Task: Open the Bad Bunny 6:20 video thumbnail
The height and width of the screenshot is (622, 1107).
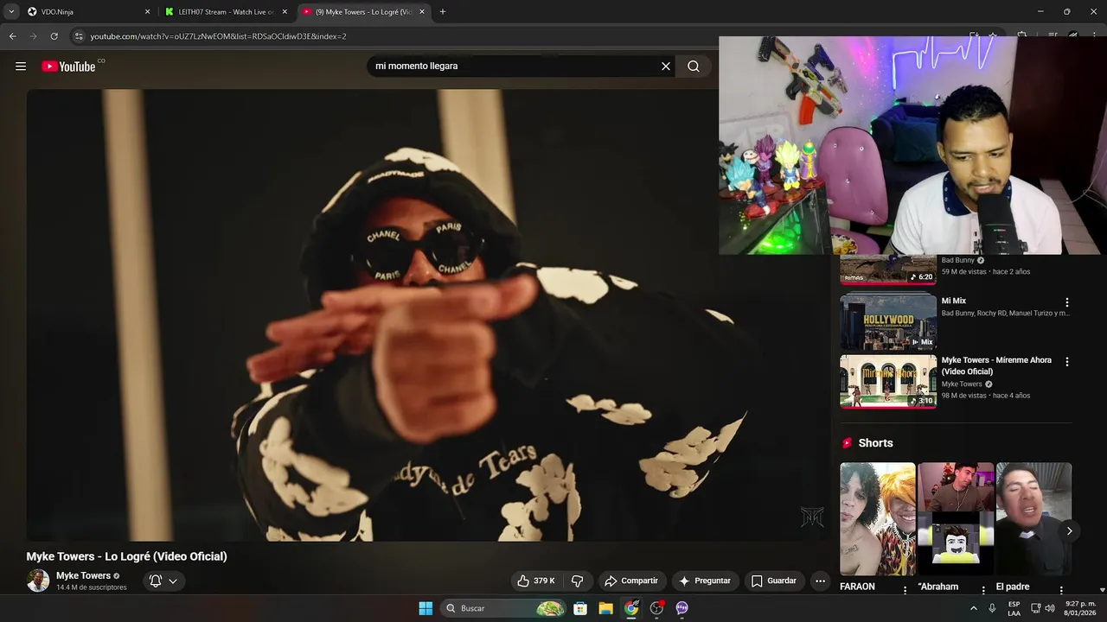Action: (888, 270)
